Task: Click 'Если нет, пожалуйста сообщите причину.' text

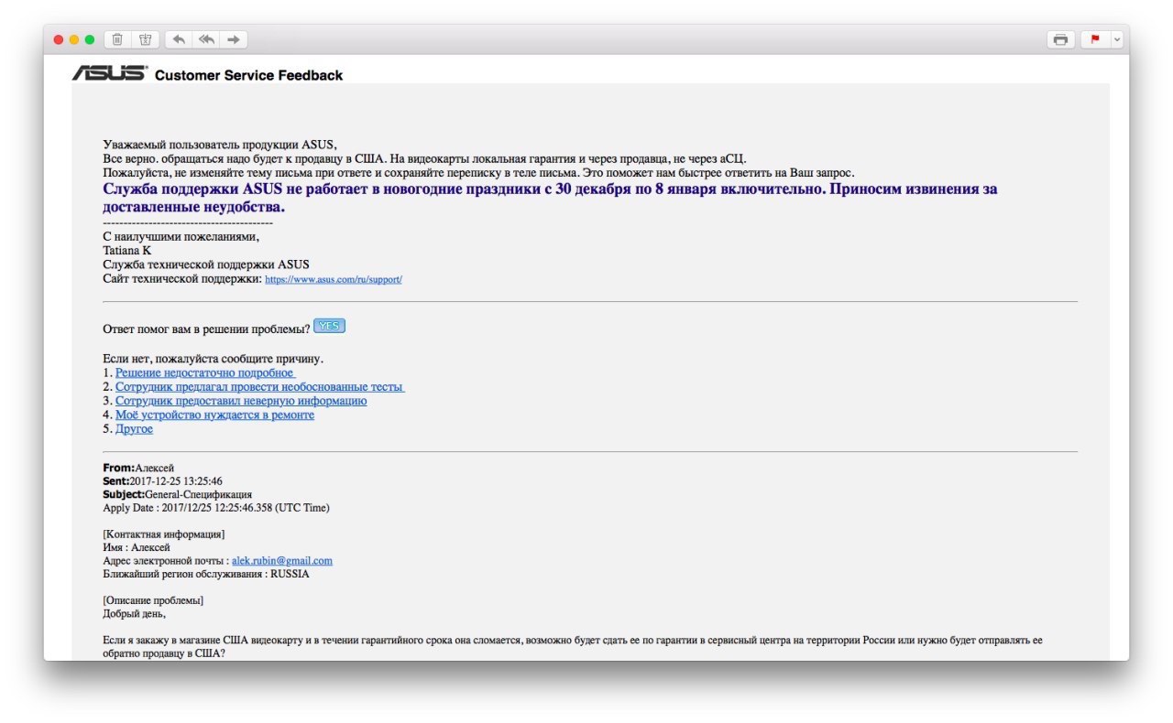Action: pos(213,359)
